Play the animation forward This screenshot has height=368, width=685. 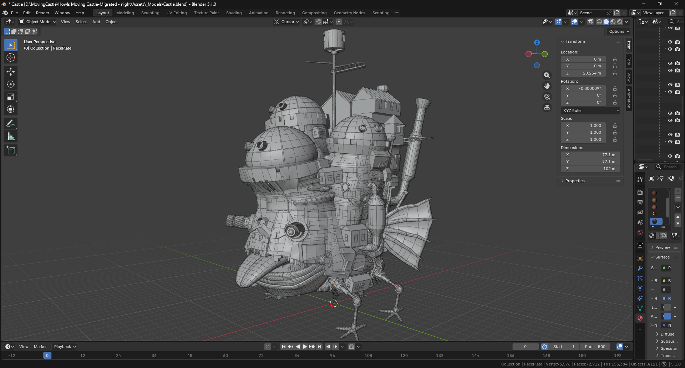pos(305,347)
